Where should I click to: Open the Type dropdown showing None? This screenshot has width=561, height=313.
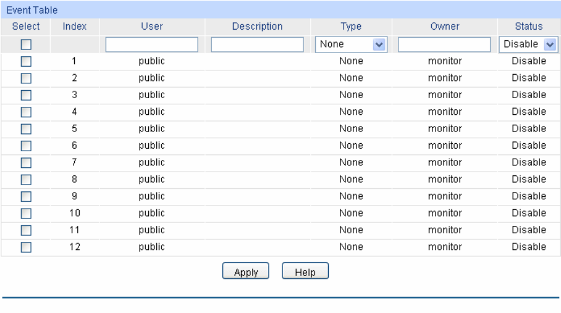click(x=351, y=44)
